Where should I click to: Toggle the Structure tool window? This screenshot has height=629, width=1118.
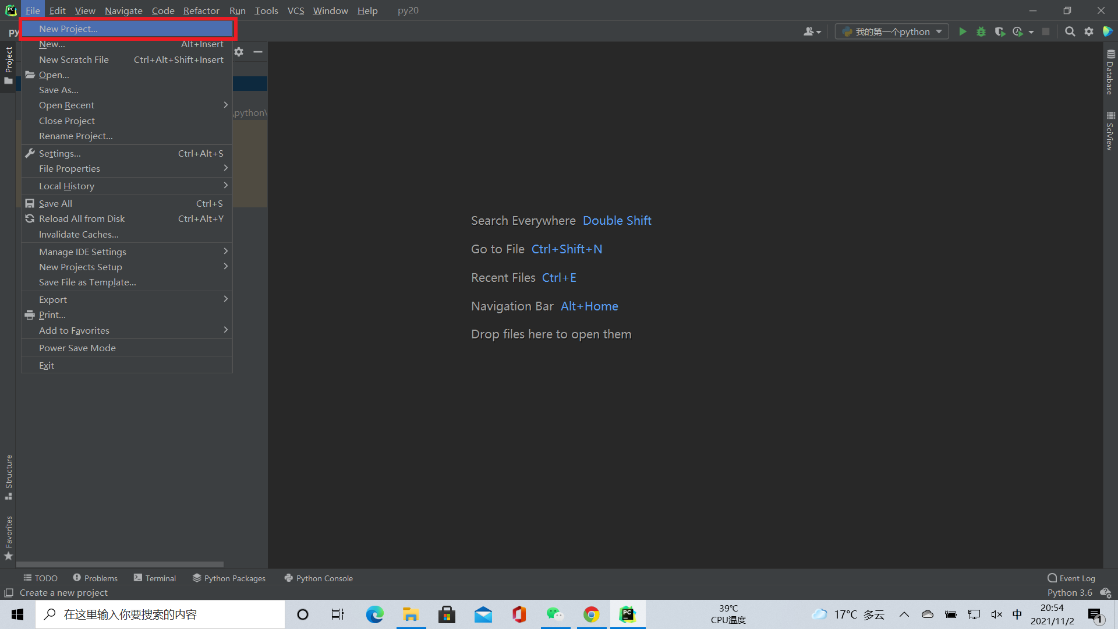[8, 476]
